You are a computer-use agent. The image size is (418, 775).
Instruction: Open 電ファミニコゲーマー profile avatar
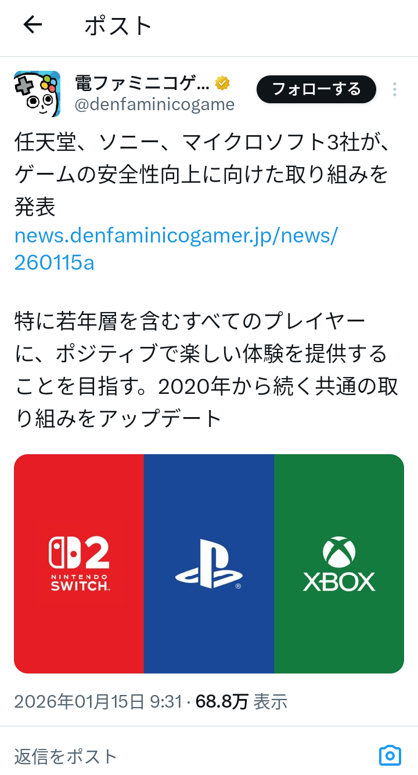pos(37,94)
